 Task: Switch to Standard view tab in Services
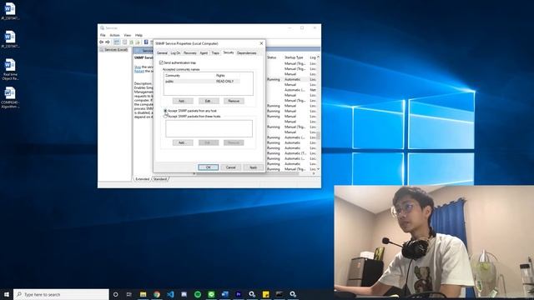(160, 179)
